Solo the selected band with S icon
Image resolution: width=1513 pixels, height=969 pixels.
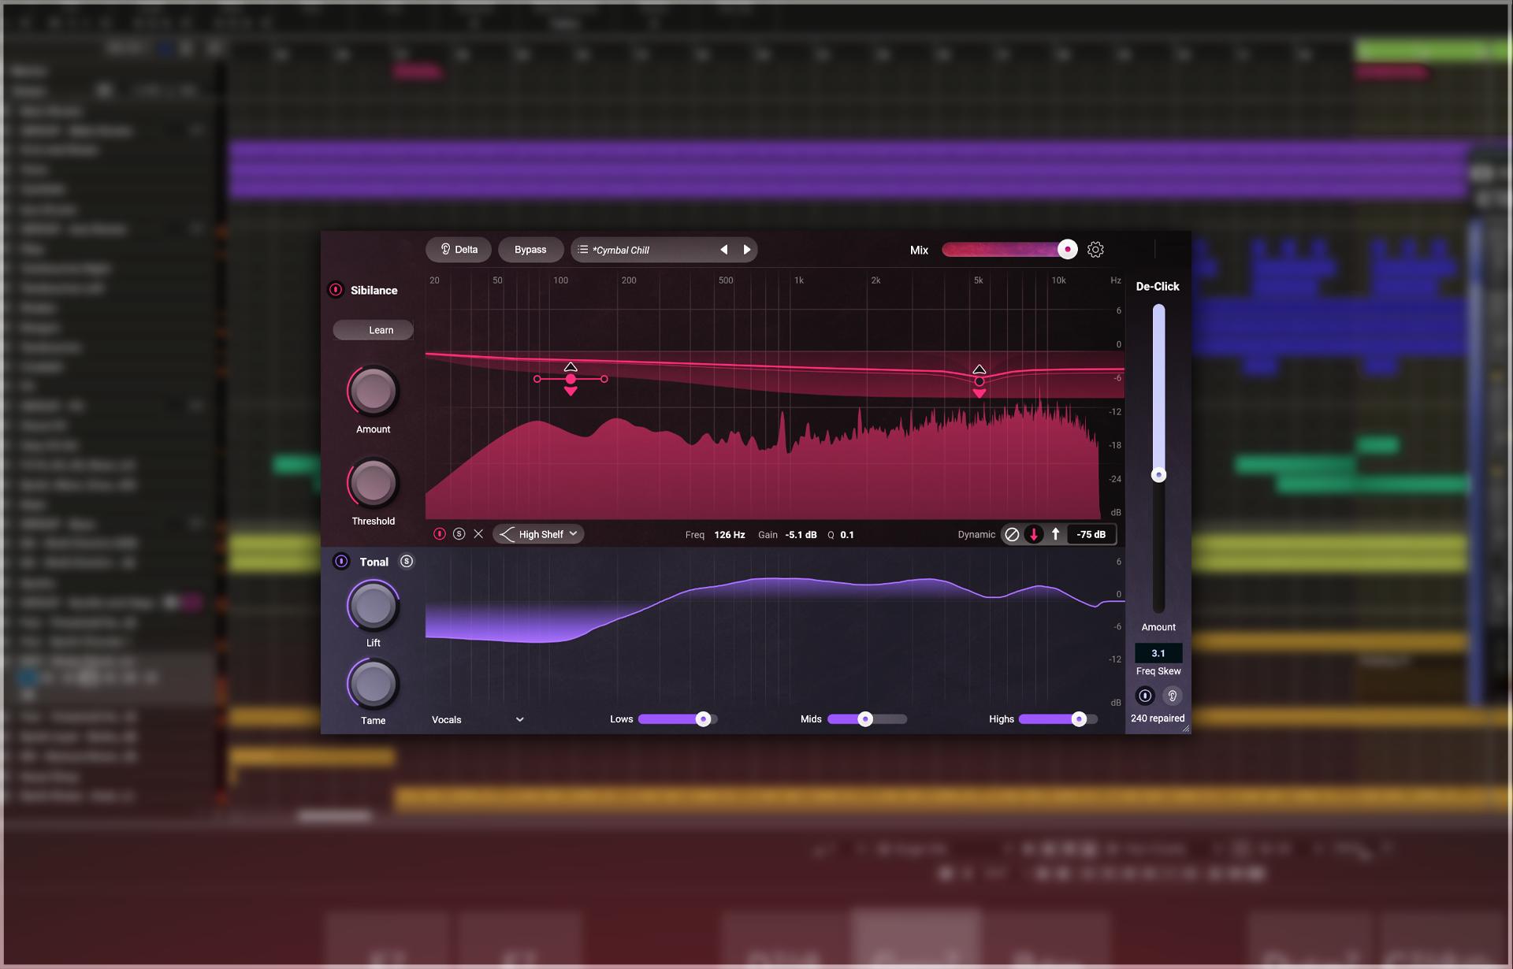point(459,534)
